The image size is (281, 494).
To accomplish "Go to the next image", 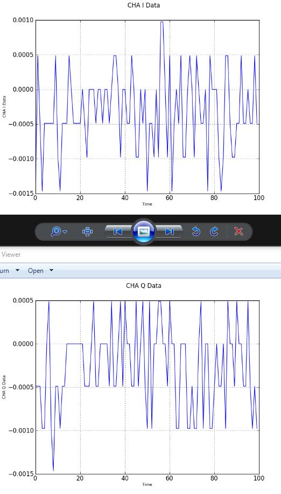I will click(x=170, y=231).
